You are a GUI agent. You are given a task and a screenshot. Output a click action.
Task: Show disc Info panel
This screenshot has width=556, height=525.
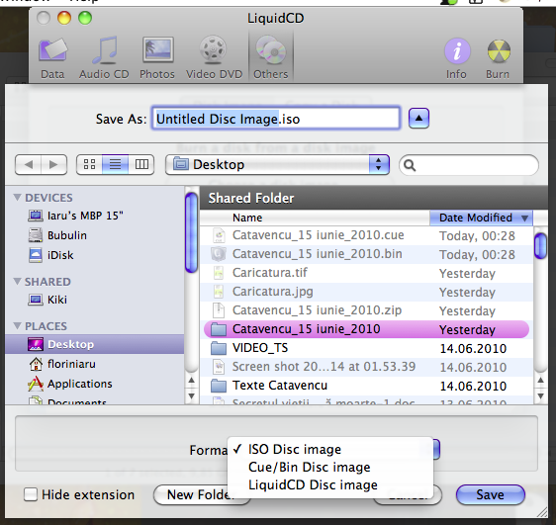coord(456,58)
